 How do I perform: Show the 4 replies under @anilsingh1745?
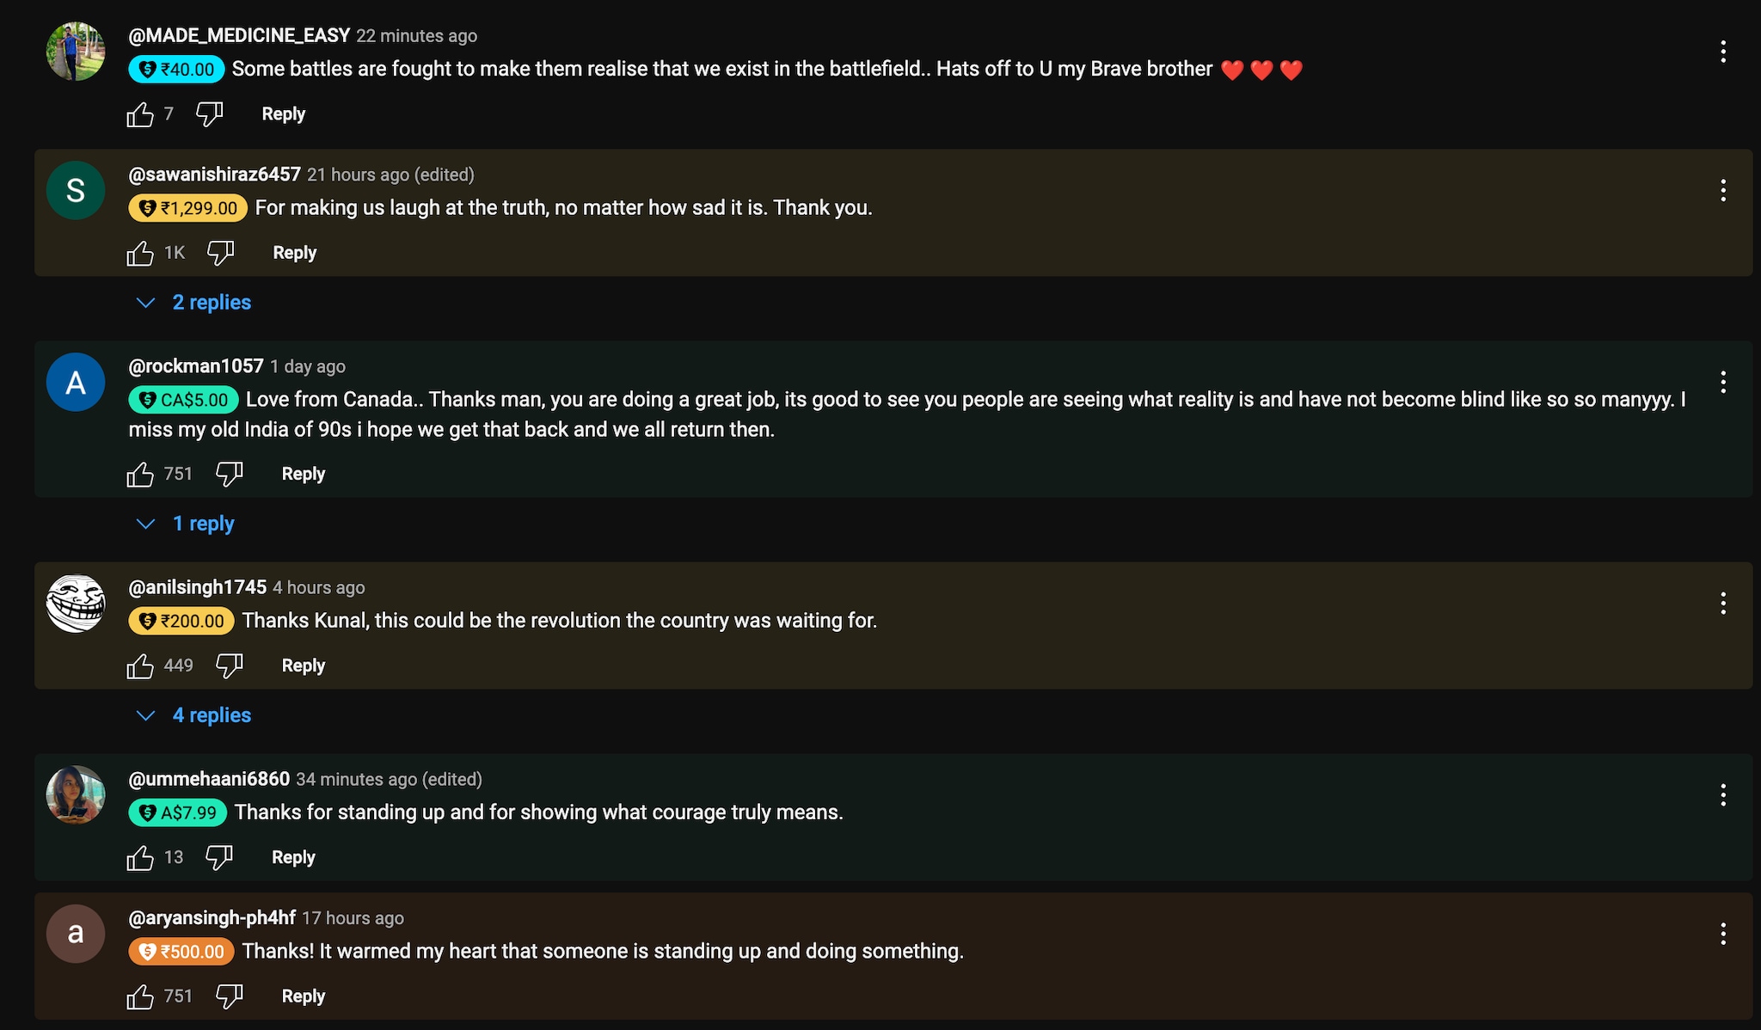[x=211, y=715]
